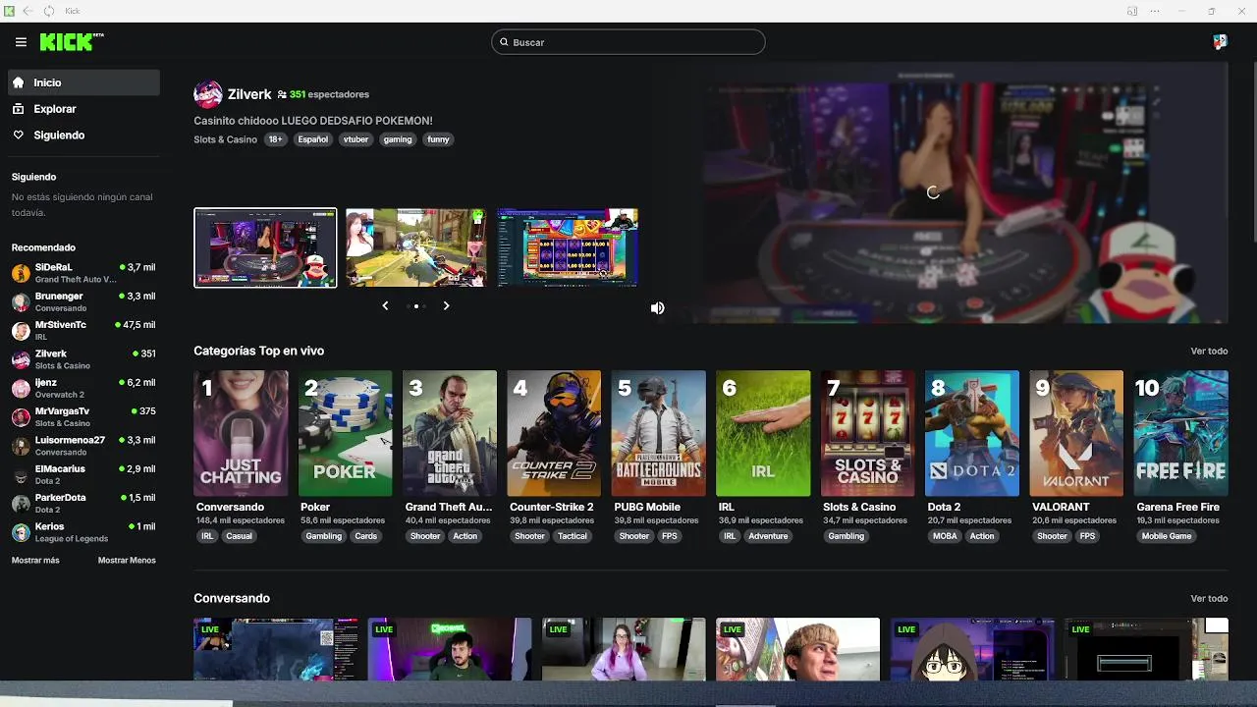
Task: Click Mostrar Menos in recommended list
Action: click(127, 561)
